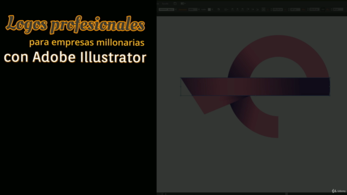Viewport: 347px width, 195px height.
Task: Click the Opacidad link in control bar
Action: (x=183, y=10)
